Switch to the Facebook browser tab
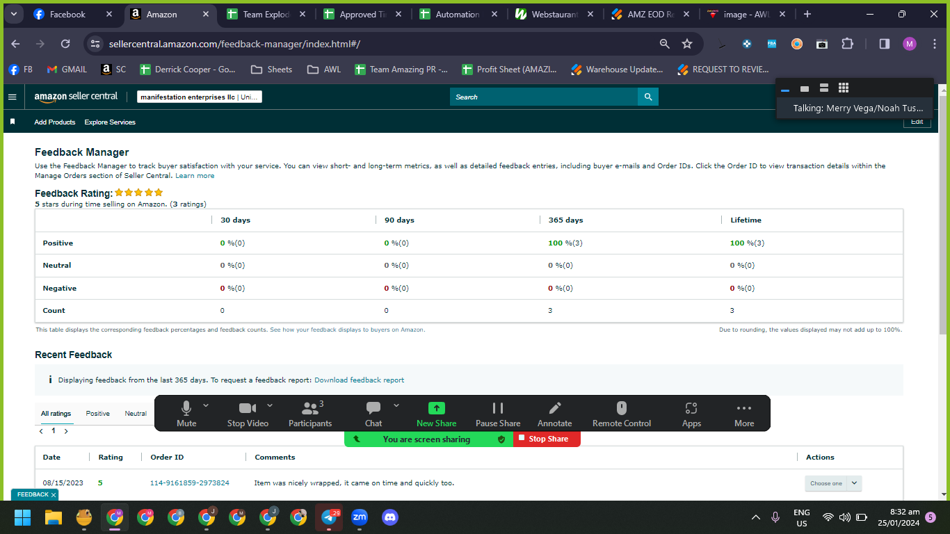 click(x=74, y=14)
